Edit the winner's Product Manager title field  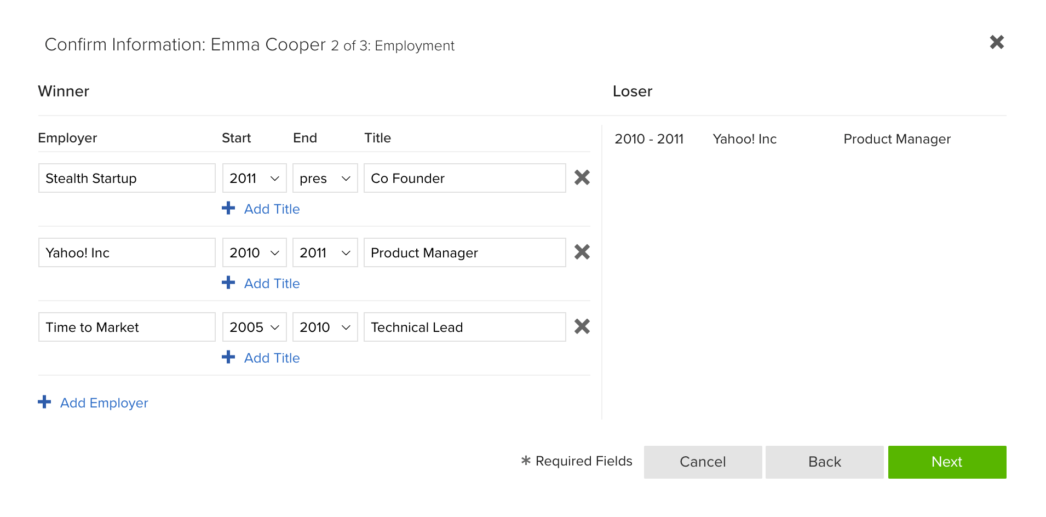click(x=464, y=252)
